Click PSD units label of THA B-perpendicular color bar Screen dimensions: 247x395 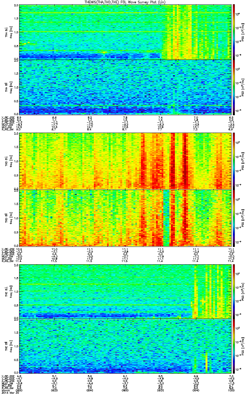coord(243,32)
